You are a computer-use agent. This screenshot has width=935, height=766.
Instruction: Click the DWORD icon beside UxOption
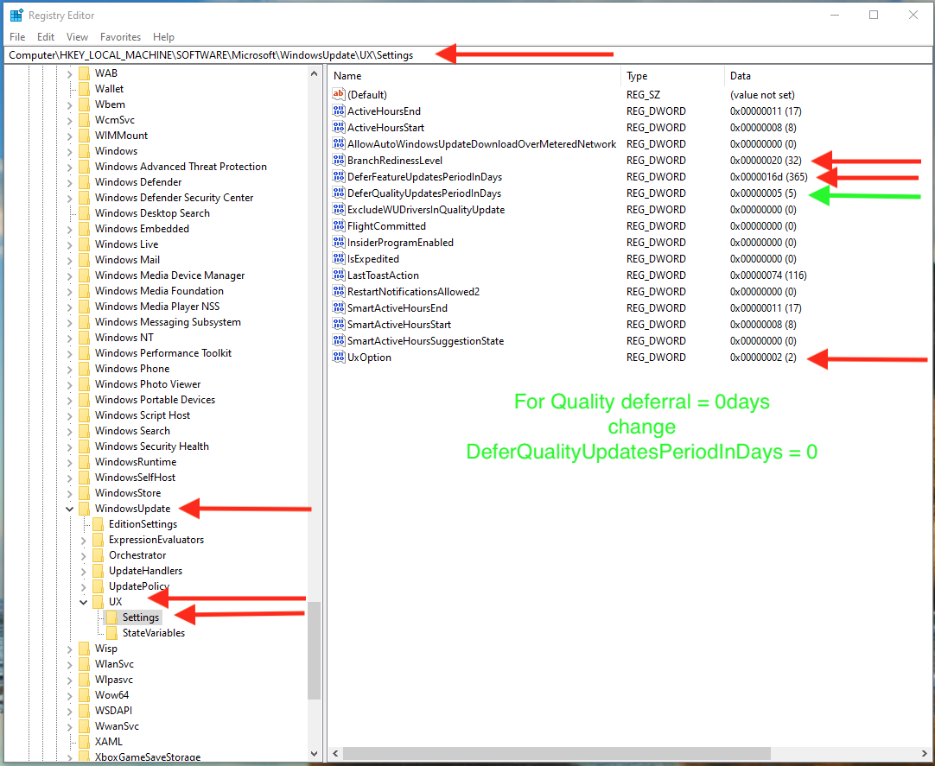coord(339,358)
